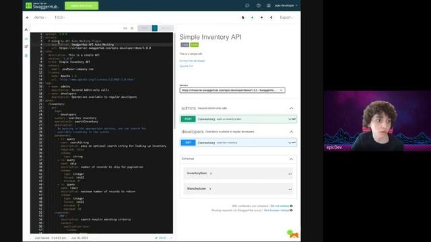Collapse the left sidebar with the caret icon
The width and height of the screenshot is (431, 242).
(26, 30)
